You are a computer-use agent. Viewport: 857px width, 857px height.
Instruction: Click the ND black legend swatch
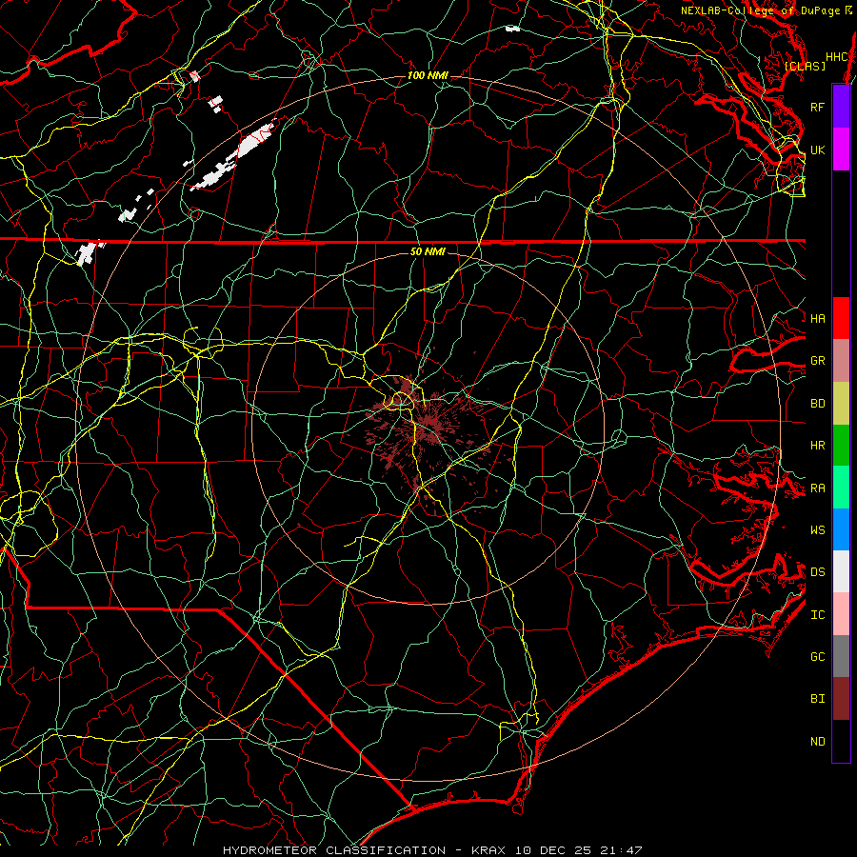pos(841,741)
